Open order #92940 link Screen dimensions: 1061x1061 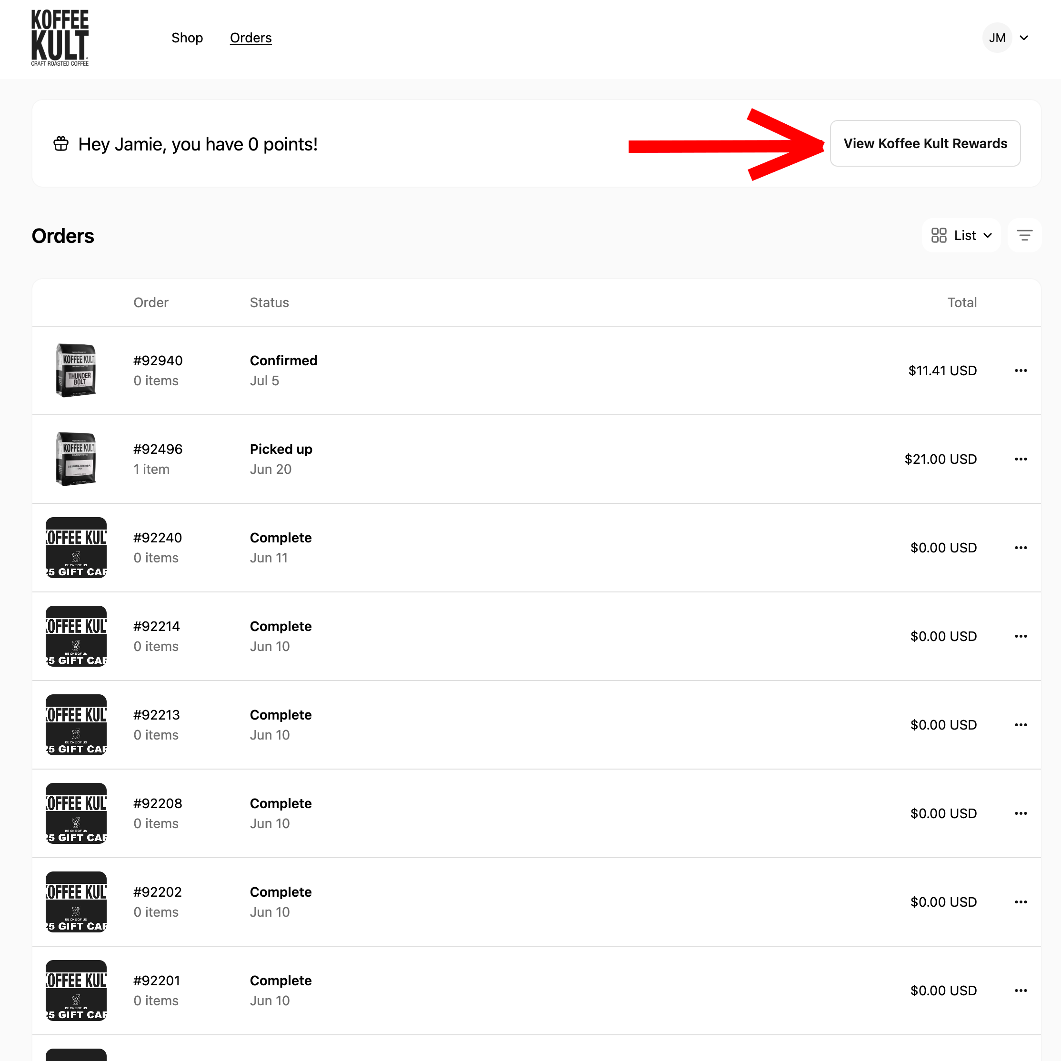click(158, 361)
